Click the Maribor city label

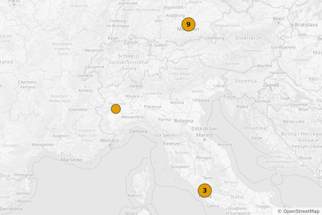point(265,66)
